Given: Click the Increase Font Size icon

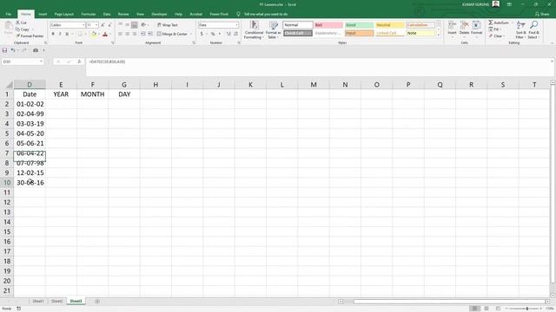Looking at the screenshot, I should (103, 25).
